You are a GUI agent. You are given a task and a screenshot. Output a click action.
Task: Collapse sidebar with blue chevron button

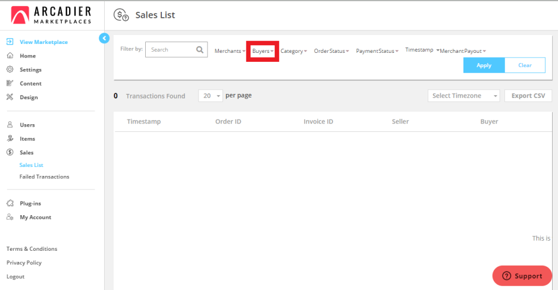(x=104, y=38)
